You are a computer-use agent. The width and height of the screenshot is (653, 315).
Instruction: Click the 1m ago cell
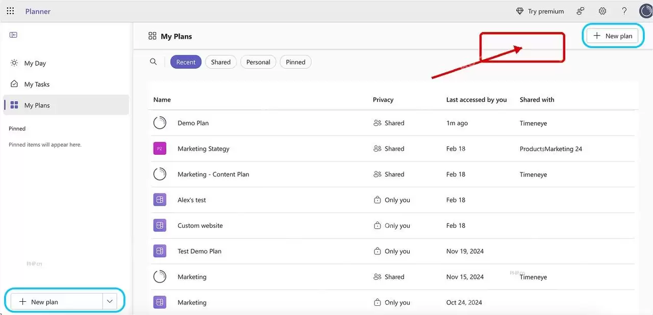[457, 123]
